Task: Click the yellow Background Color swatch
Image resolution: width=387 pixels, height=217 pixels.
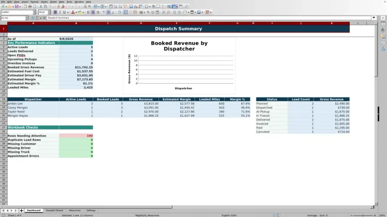Action: (x=80, y=12)
